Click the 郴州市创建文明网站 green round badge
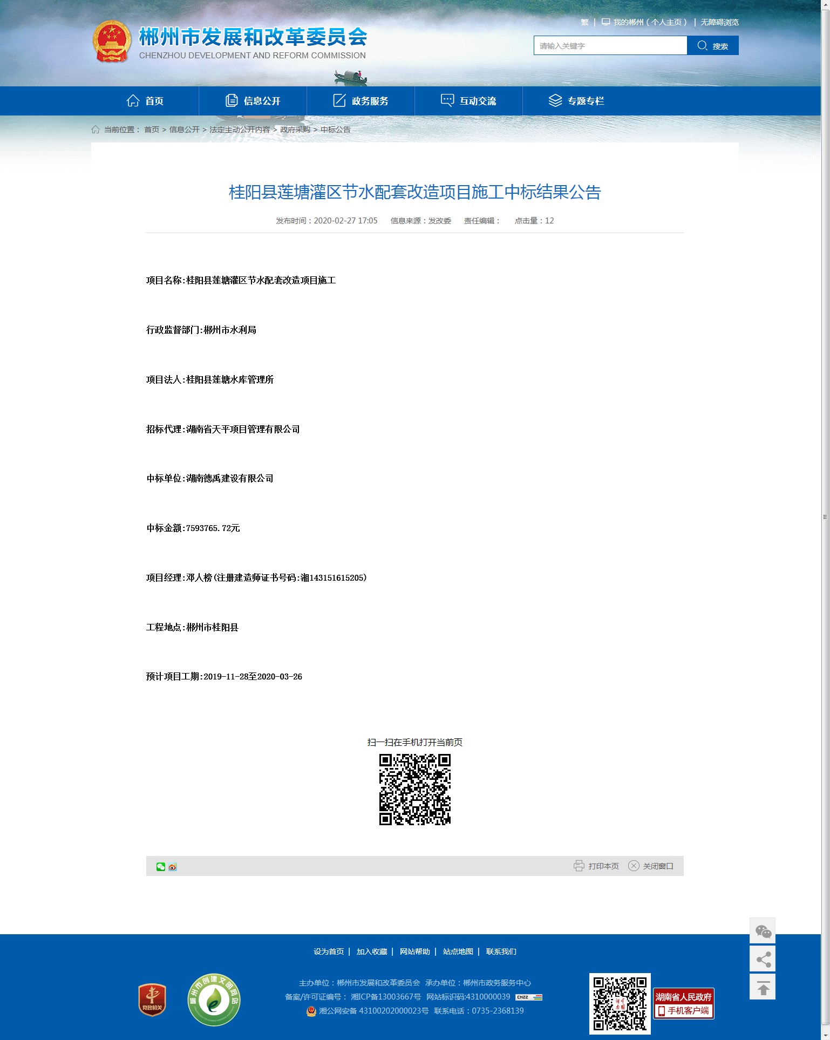The width and height of the screenshot is (830, 1040). [x=214, y=1000]
